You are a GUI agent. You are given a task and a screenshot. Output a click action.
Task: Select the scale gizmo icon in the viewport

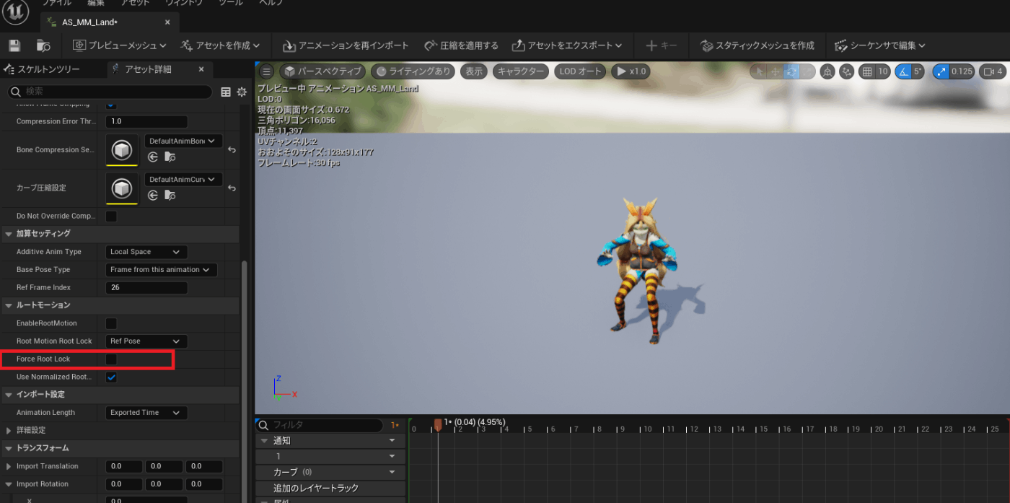point(807,71)
